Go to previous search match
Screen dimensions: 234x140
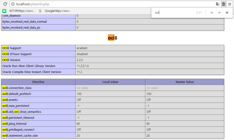point(212,13)
